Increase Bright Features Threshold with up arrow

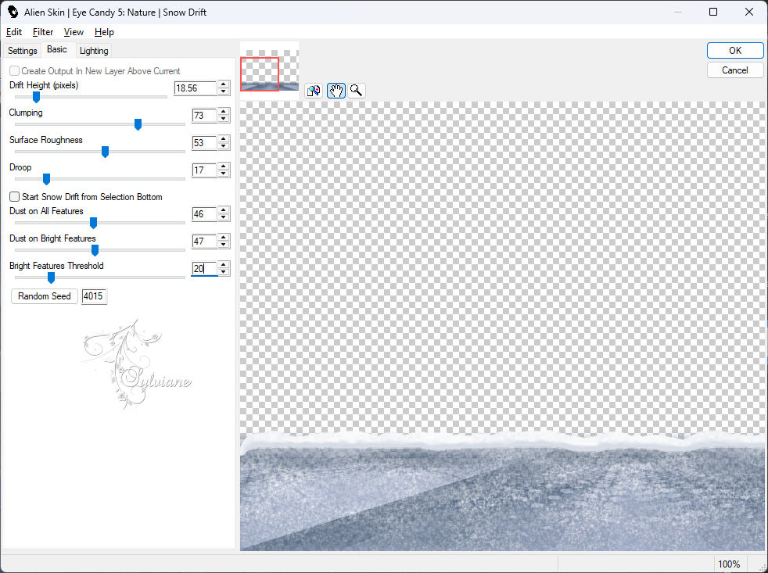(x=224, y=266)
